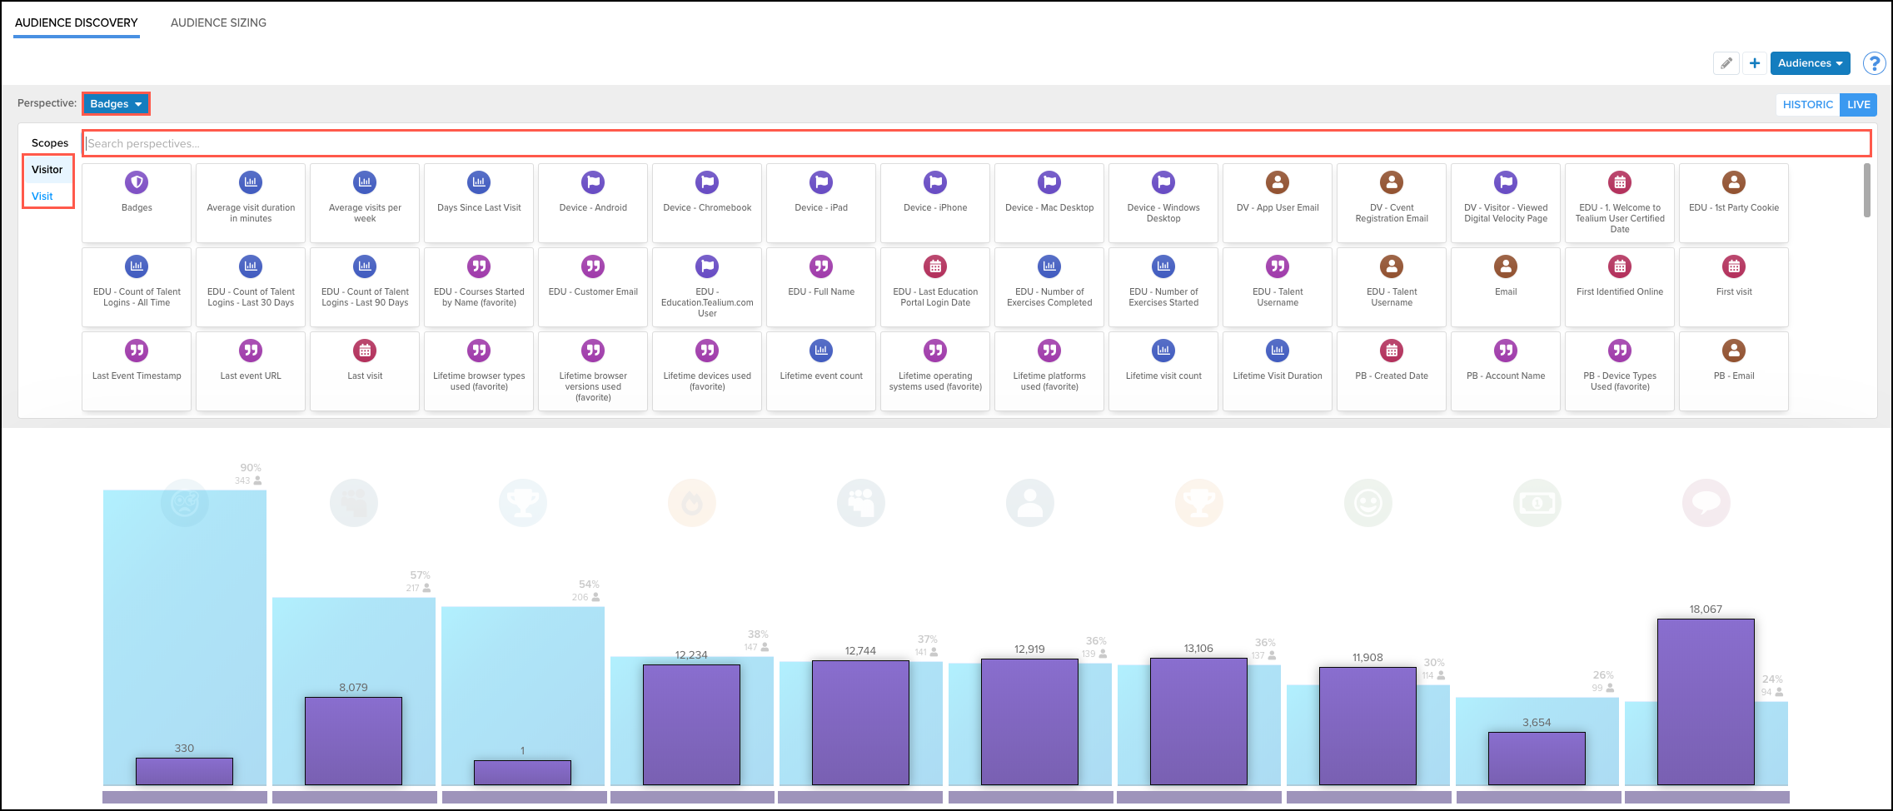
Task: Click the blue plus add icon
Action: pos(1755,63)
